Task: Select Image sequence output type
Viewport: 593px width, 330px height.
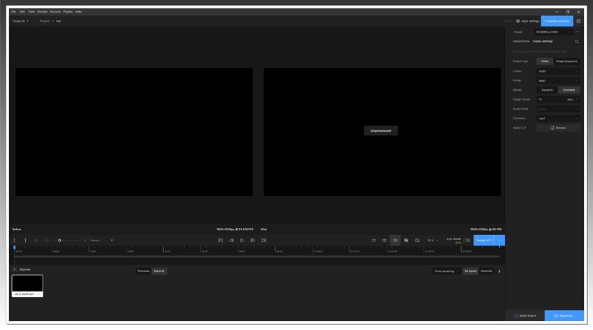Action: tap(566, 61)
